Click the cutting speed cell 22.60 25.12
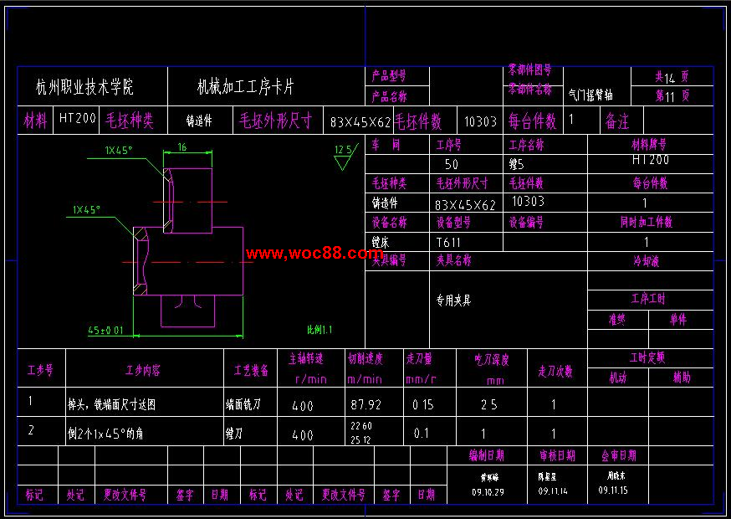Viewport: 731px width, 519px height. 361,433
